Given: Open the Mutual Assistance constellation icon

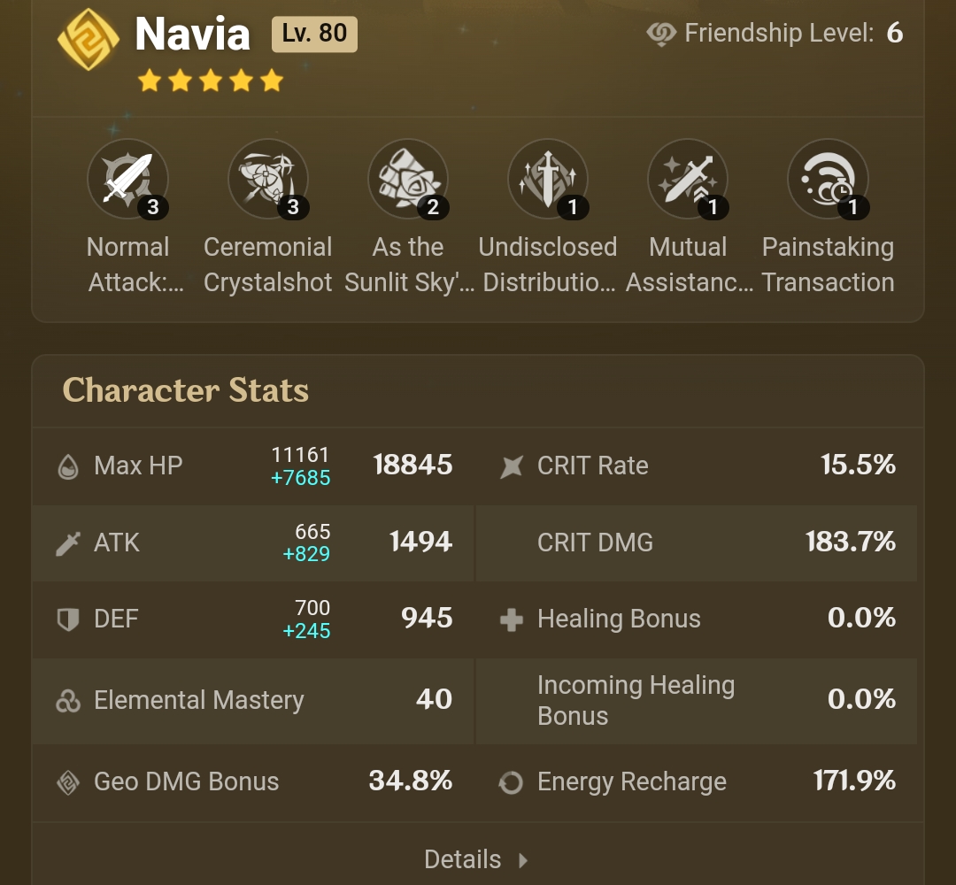Looking at the screenshot, I should (688, 178).
